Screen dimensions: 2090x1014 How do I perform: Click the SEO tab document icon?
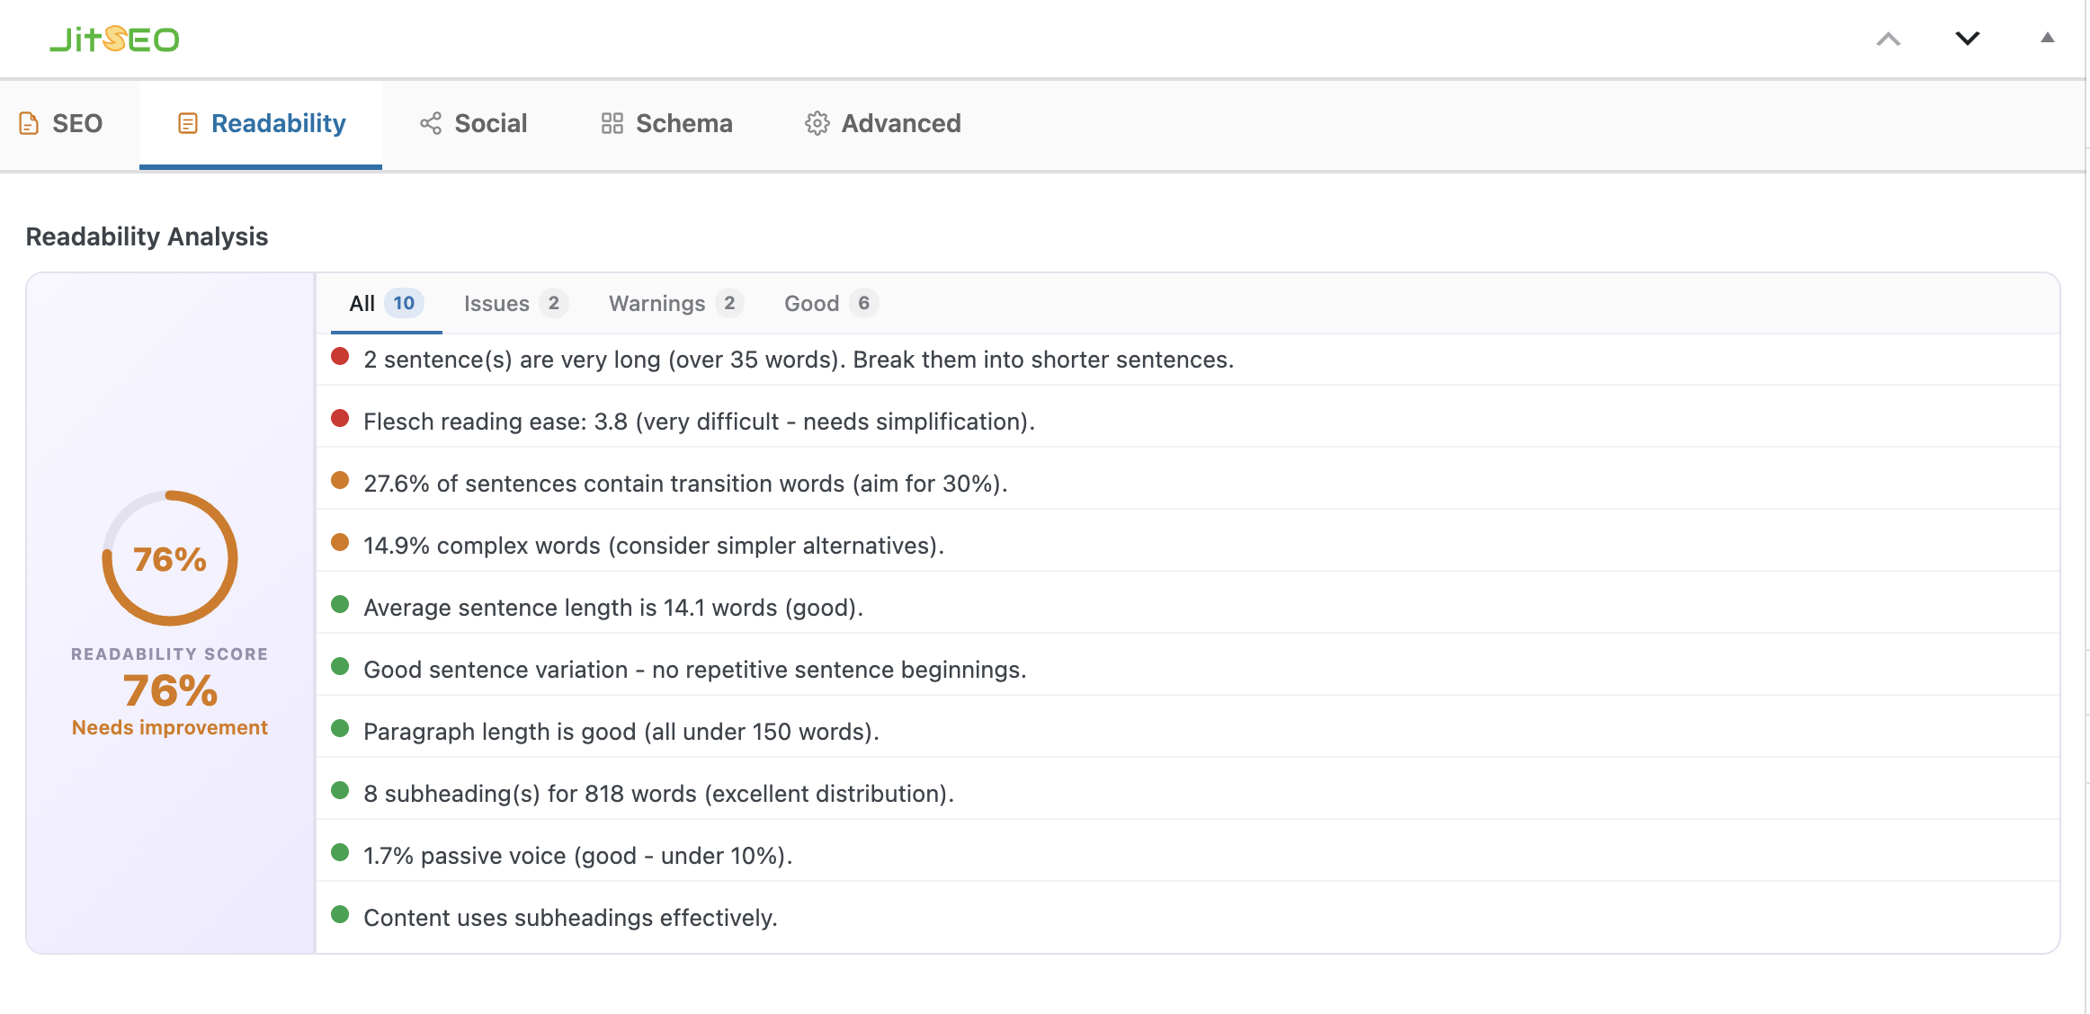click(29, 123)
